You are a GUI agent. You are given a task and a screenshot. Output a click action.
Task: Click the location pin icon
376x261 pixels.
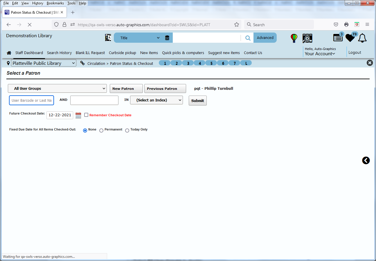[x=8, y=63]
